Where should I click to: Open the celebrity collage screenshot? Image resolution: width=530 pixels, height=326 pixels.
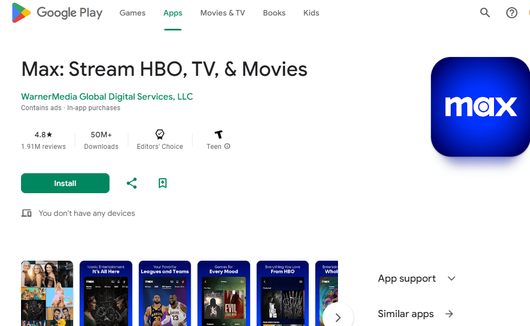[x=47, y=293]
